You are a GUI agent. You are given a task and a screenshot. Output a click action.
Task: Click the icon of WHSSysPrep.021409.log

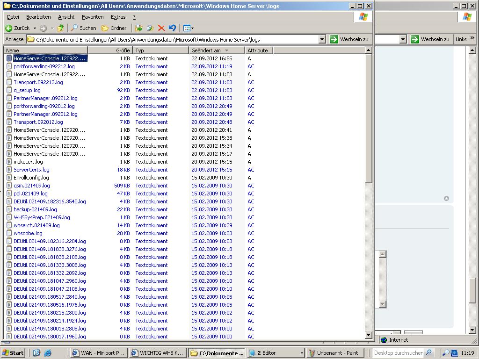click(9, 217)
